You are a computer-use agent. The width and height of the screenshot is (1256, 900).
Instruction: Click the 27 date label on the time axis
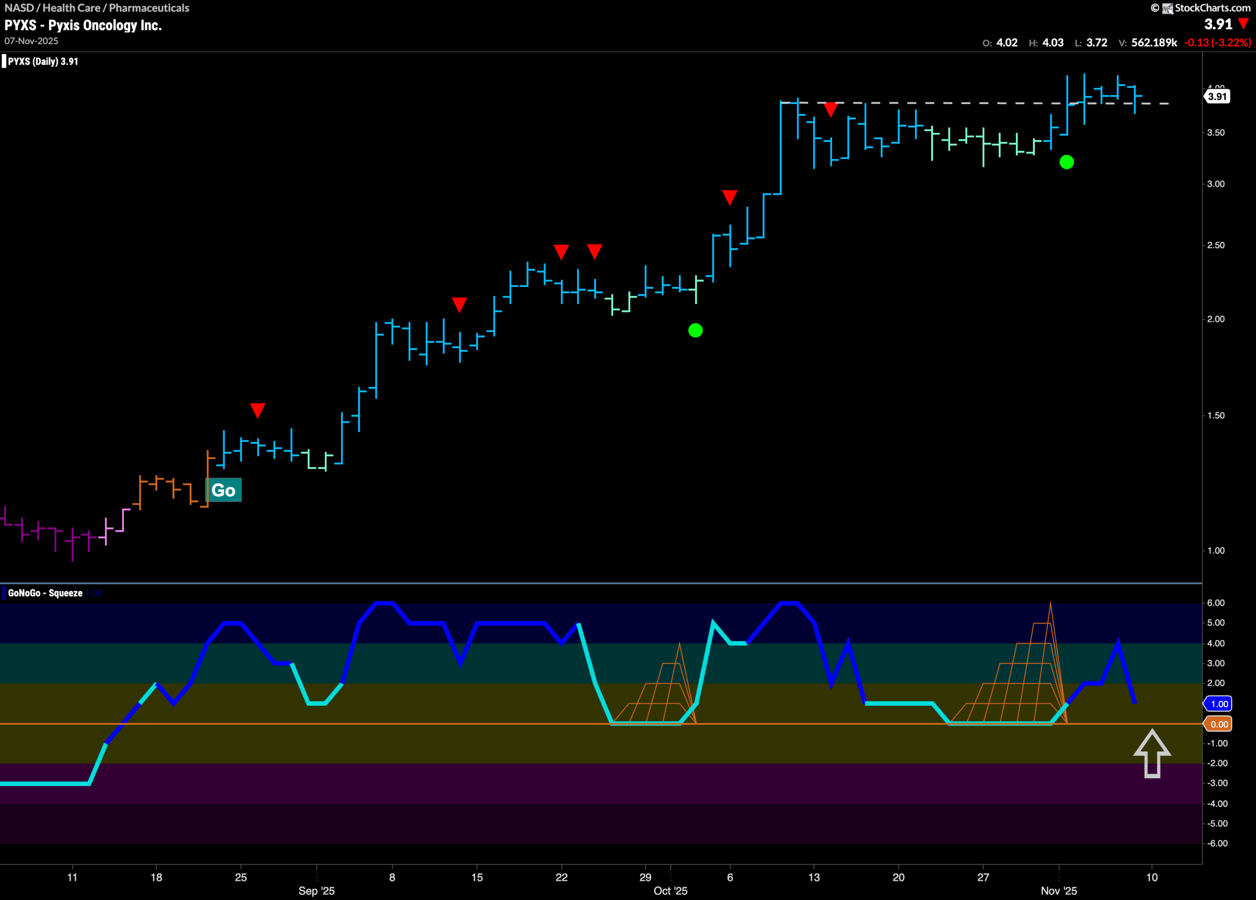(x=983, y=877)
